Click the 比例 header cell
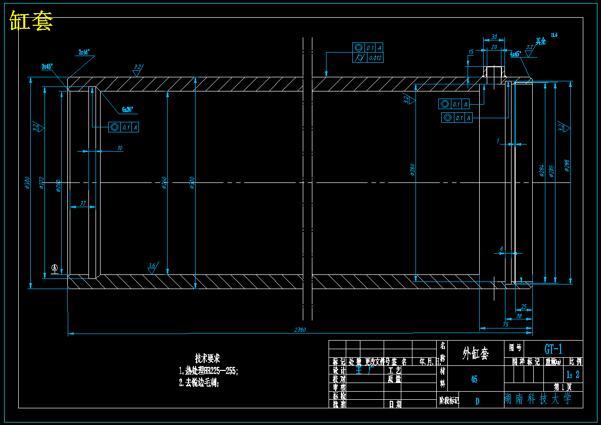601x425 pixels. pyautogui.click(x=575, y=361)
